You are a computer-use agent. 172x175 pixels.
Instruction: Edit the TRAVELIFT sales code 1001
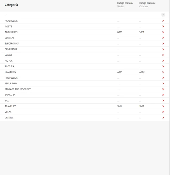click(119, 106)
